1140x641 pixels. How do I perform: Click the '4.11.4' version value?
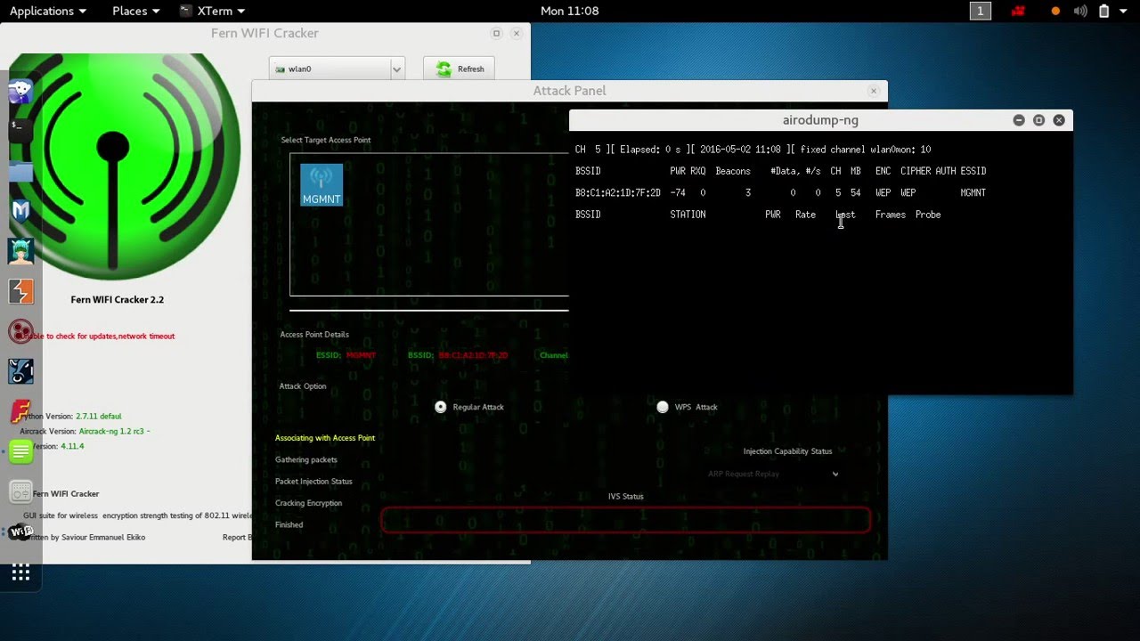pyautogui.click(x=72, y=446)
